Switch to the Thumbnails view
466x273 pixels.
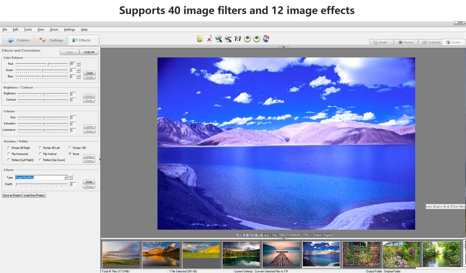point(430,42)
